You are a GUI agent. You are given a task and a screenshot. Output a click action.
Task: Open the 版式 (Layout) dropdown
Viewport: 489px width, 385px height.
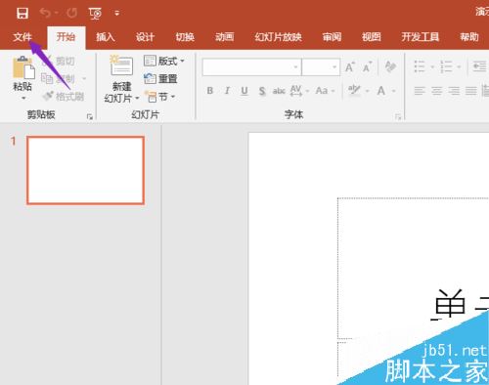click(164, 61)
